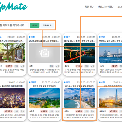
Task: Open the 동행 찾기 menu
Action: (x=89, y=7)
